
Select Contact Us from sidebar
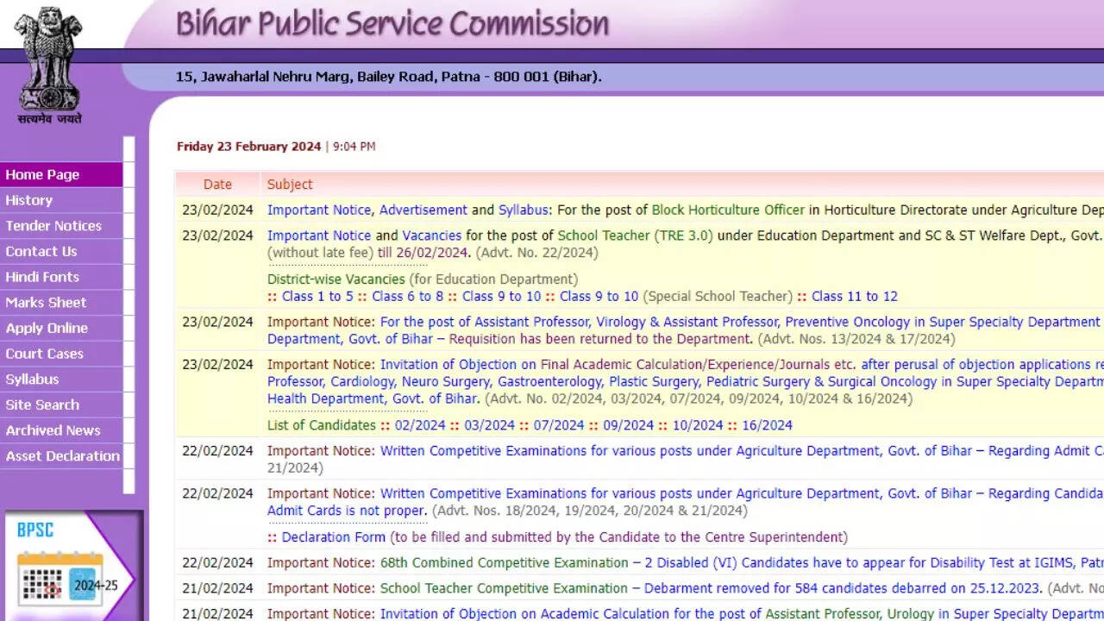click(41, 251)
